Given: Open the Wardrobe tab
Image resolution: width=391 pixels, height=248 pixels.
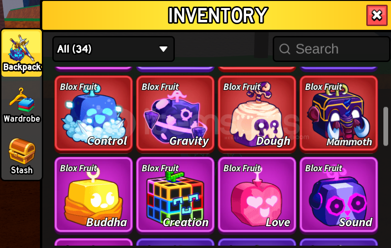Looking at the screenshot, I should [x=22, y=105].
